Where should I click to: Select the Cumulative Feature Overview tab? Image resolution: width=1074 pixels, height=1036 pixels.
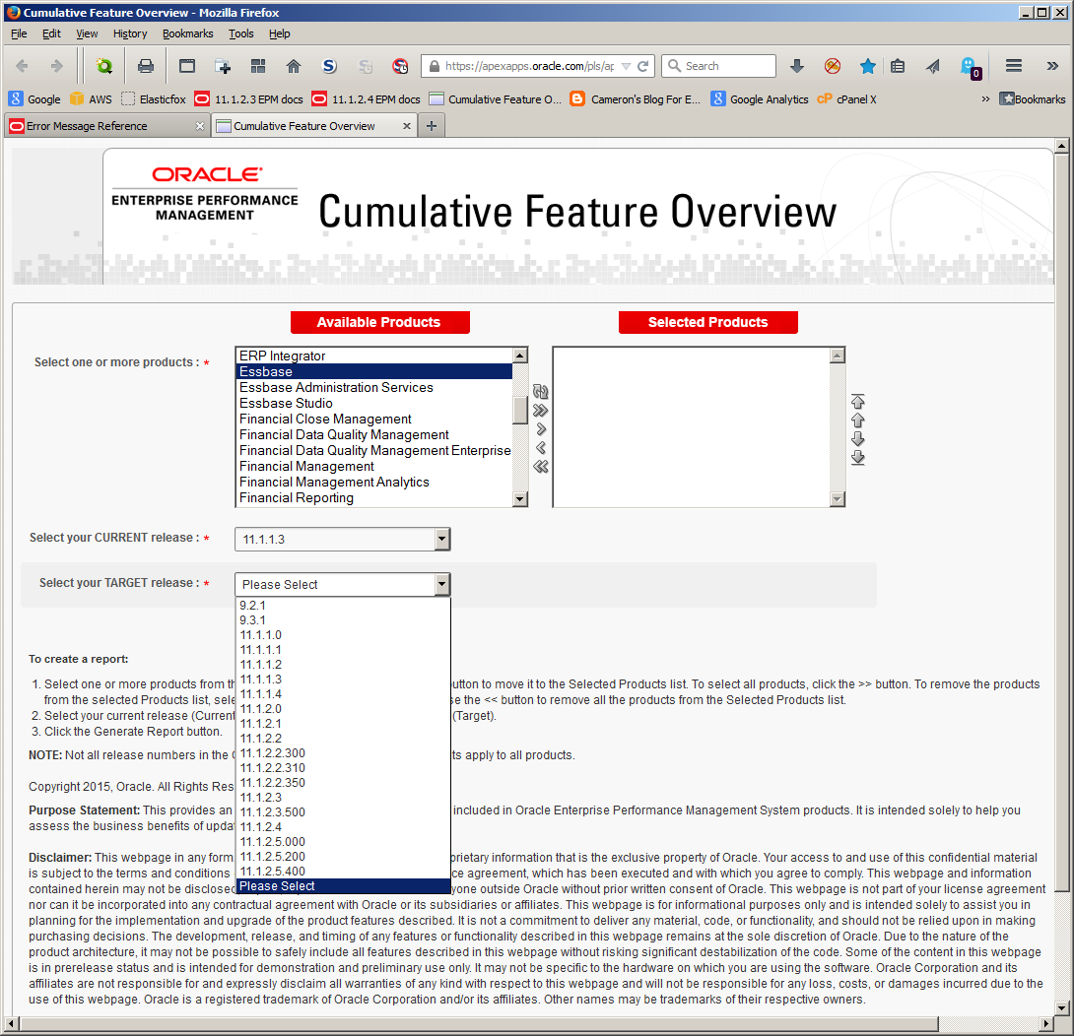point(314,126)
